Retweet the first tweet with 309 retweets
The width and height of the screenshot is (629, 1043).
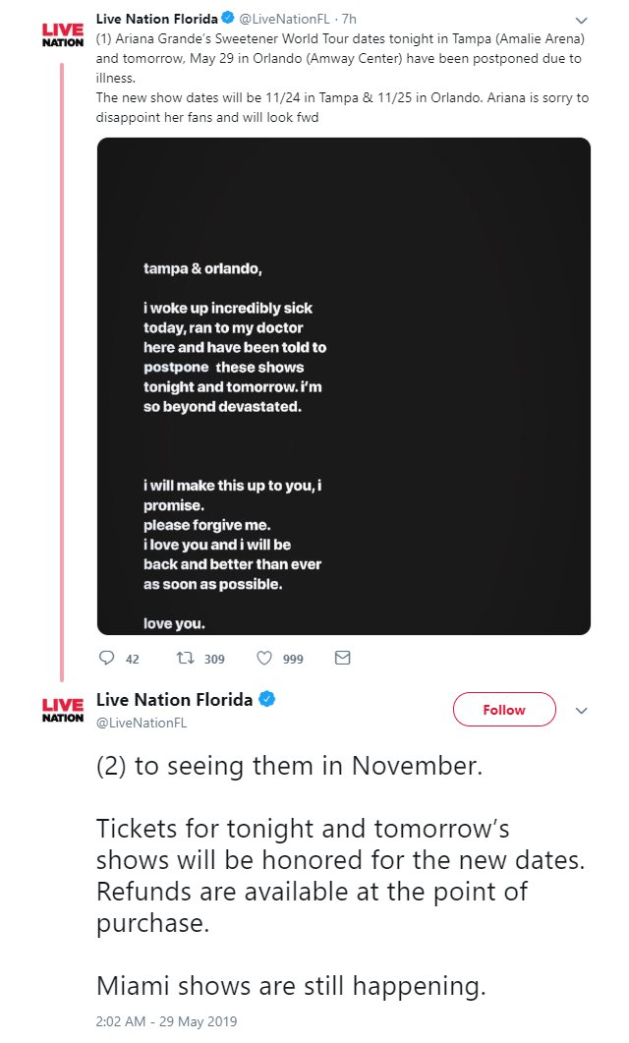pyautogui.click(x=185, y=658)
